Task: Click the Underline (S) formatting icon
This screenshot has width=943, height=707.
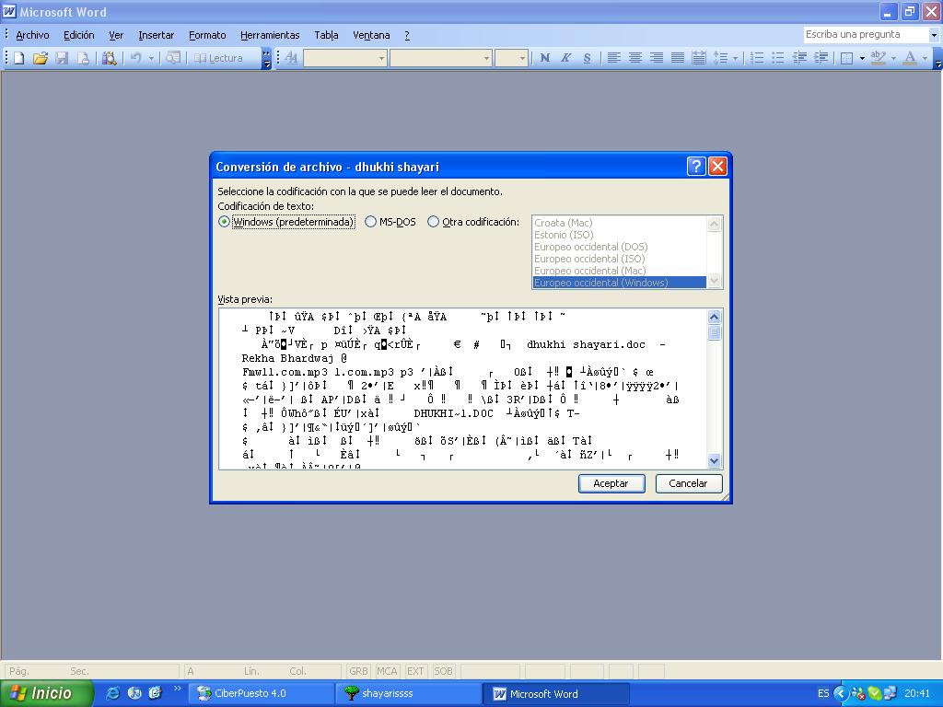Action: [x=587, y=58]
